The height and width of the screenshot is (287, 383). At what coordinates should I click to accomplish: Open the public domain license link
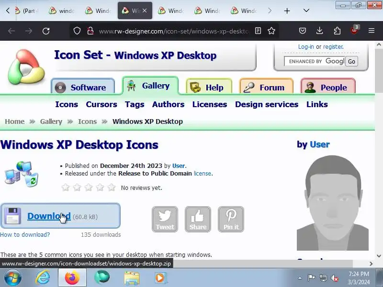click(203, 174)
